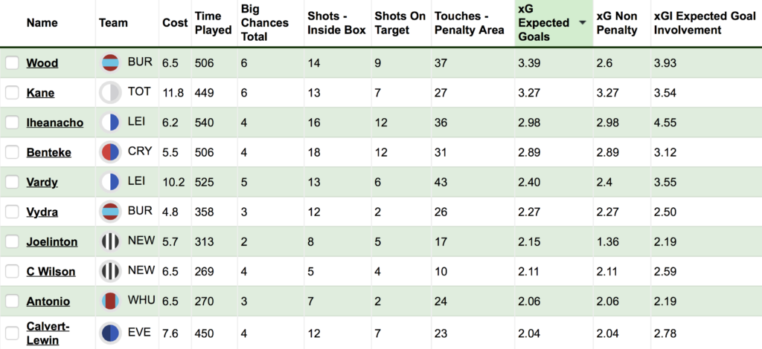Click Antonio's West Ham badge icon
Screen dimensions: 762x349
point(110,301)
